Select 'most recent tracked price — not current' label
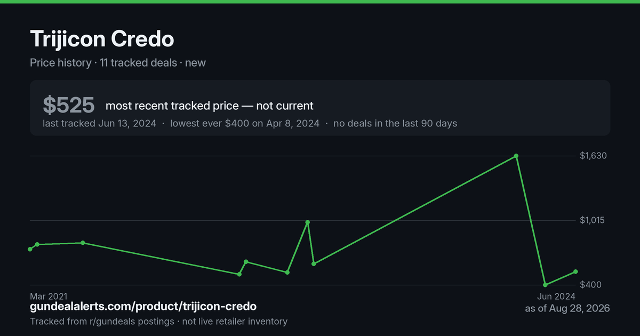 [210, 106]
